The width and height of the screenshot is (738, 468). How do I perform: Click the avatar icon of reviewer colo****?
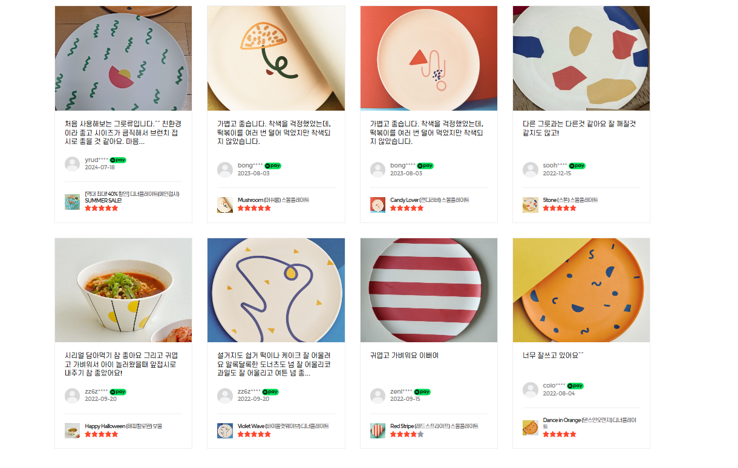click(x=531, y=390)
